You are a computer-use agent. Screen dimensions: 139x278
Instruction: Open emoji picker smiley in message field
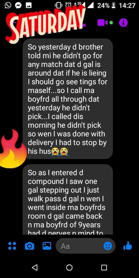(108, 246)
